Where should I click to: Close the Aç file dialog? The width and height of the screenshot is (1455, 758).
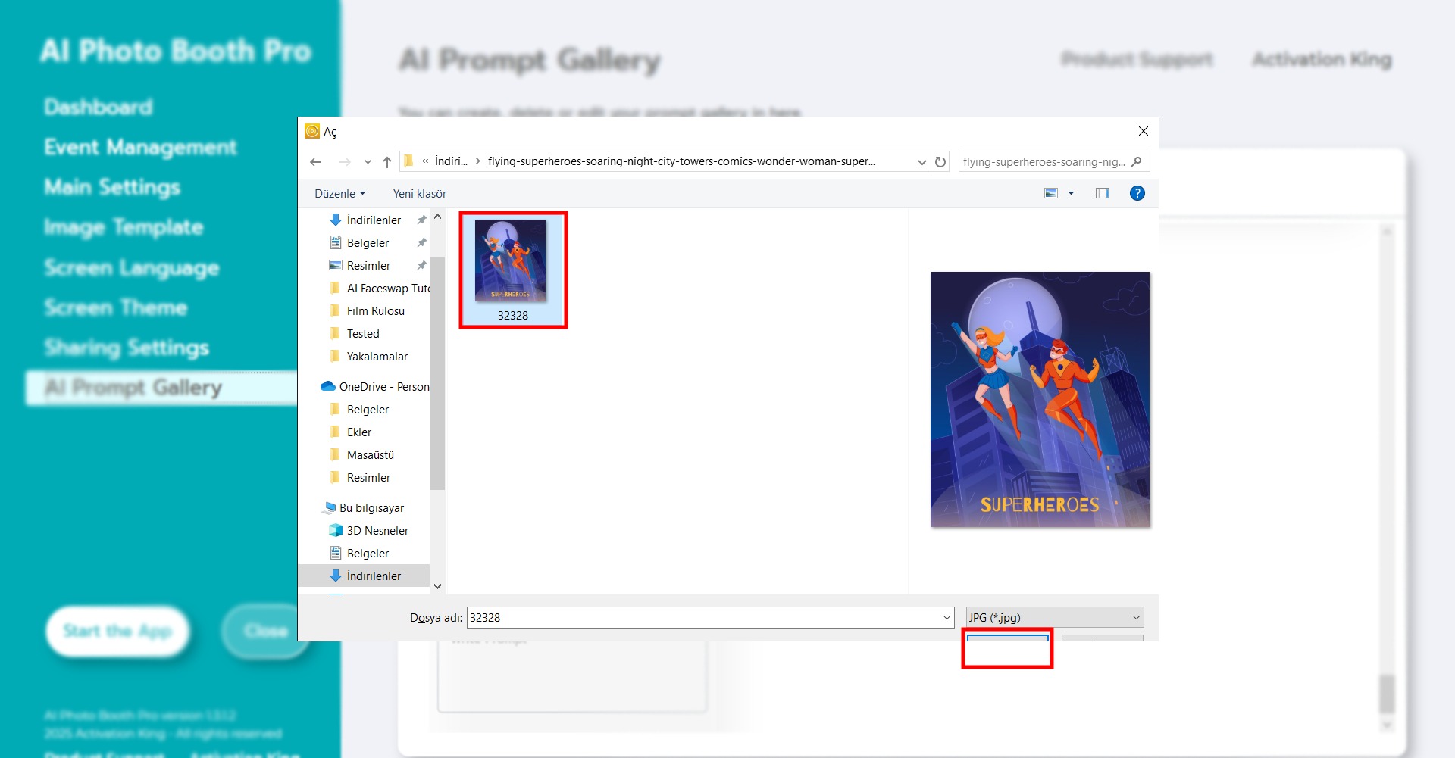point(1143,132)
